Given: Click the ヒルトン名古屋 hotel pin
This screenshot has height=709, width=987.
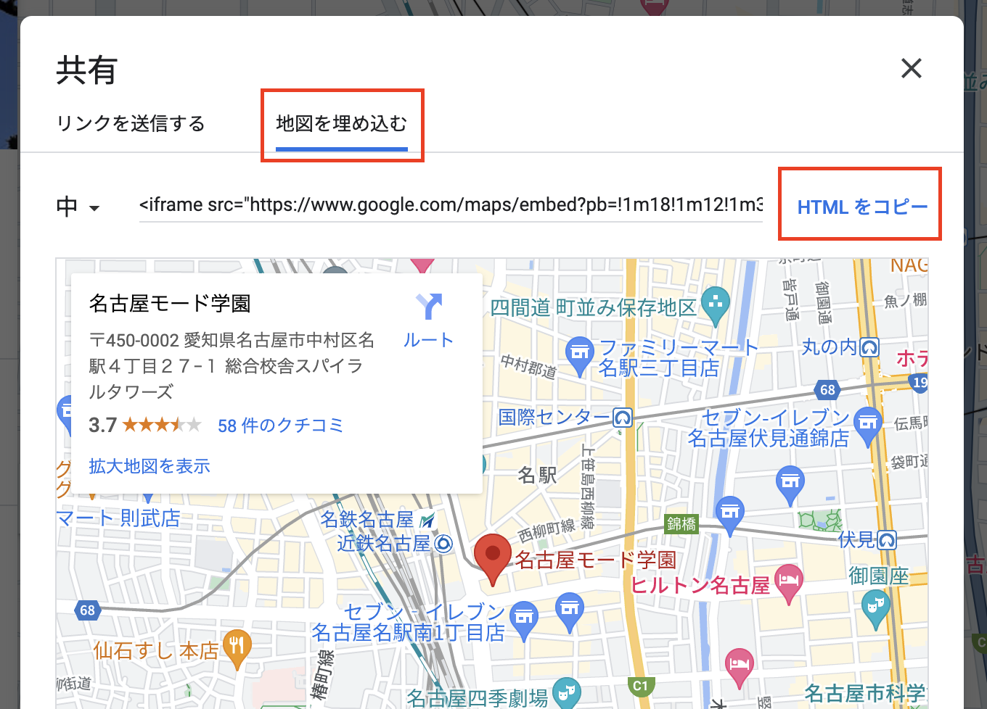Looking at the screenshot, I should point(789,582).
